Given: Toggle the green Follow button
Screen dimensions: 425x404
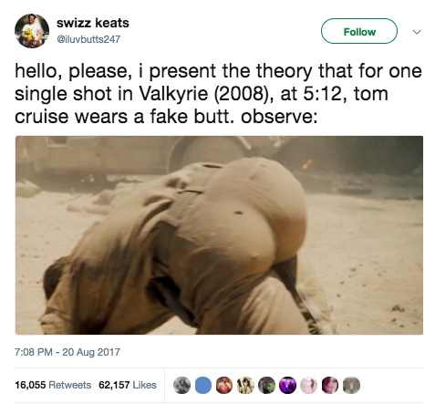Looking at the screenshot, I should (x=359, y=31).
